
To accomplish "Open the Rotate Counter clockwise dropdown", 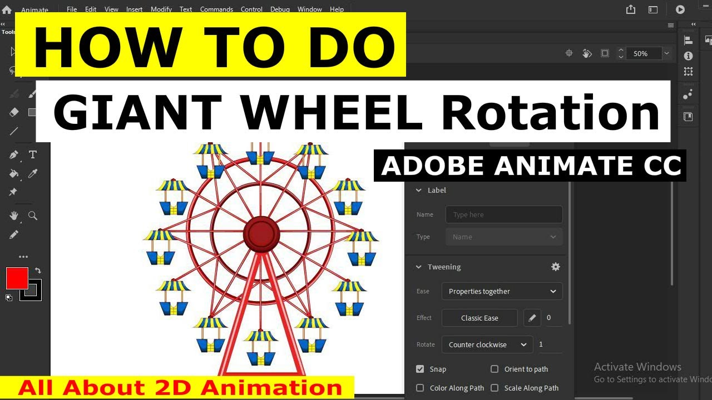I will point(487,344).
